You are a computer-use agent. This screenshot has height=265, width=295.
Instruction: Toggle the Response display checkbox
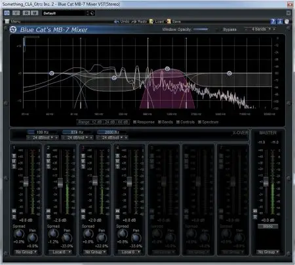click(x=134, y=122)
